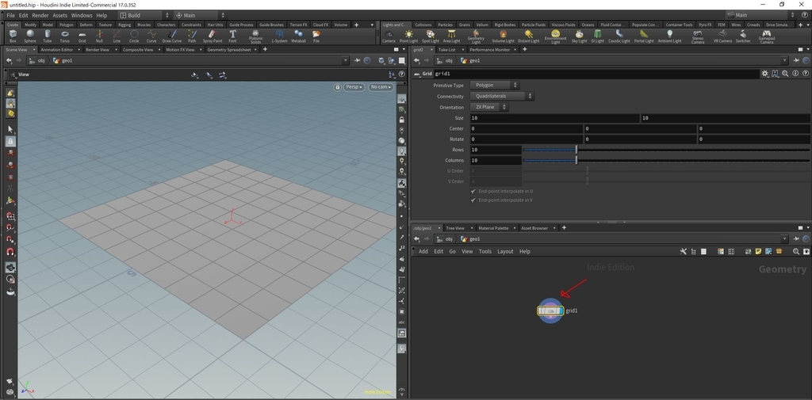Create a Sphere from the shelf
Screen dimensions: 812x400
point(30,36)
